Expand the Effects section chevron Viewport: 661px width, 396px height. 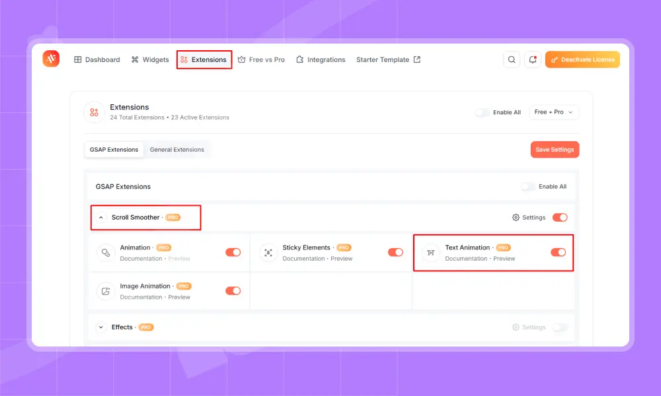click(x=101, y=327)
